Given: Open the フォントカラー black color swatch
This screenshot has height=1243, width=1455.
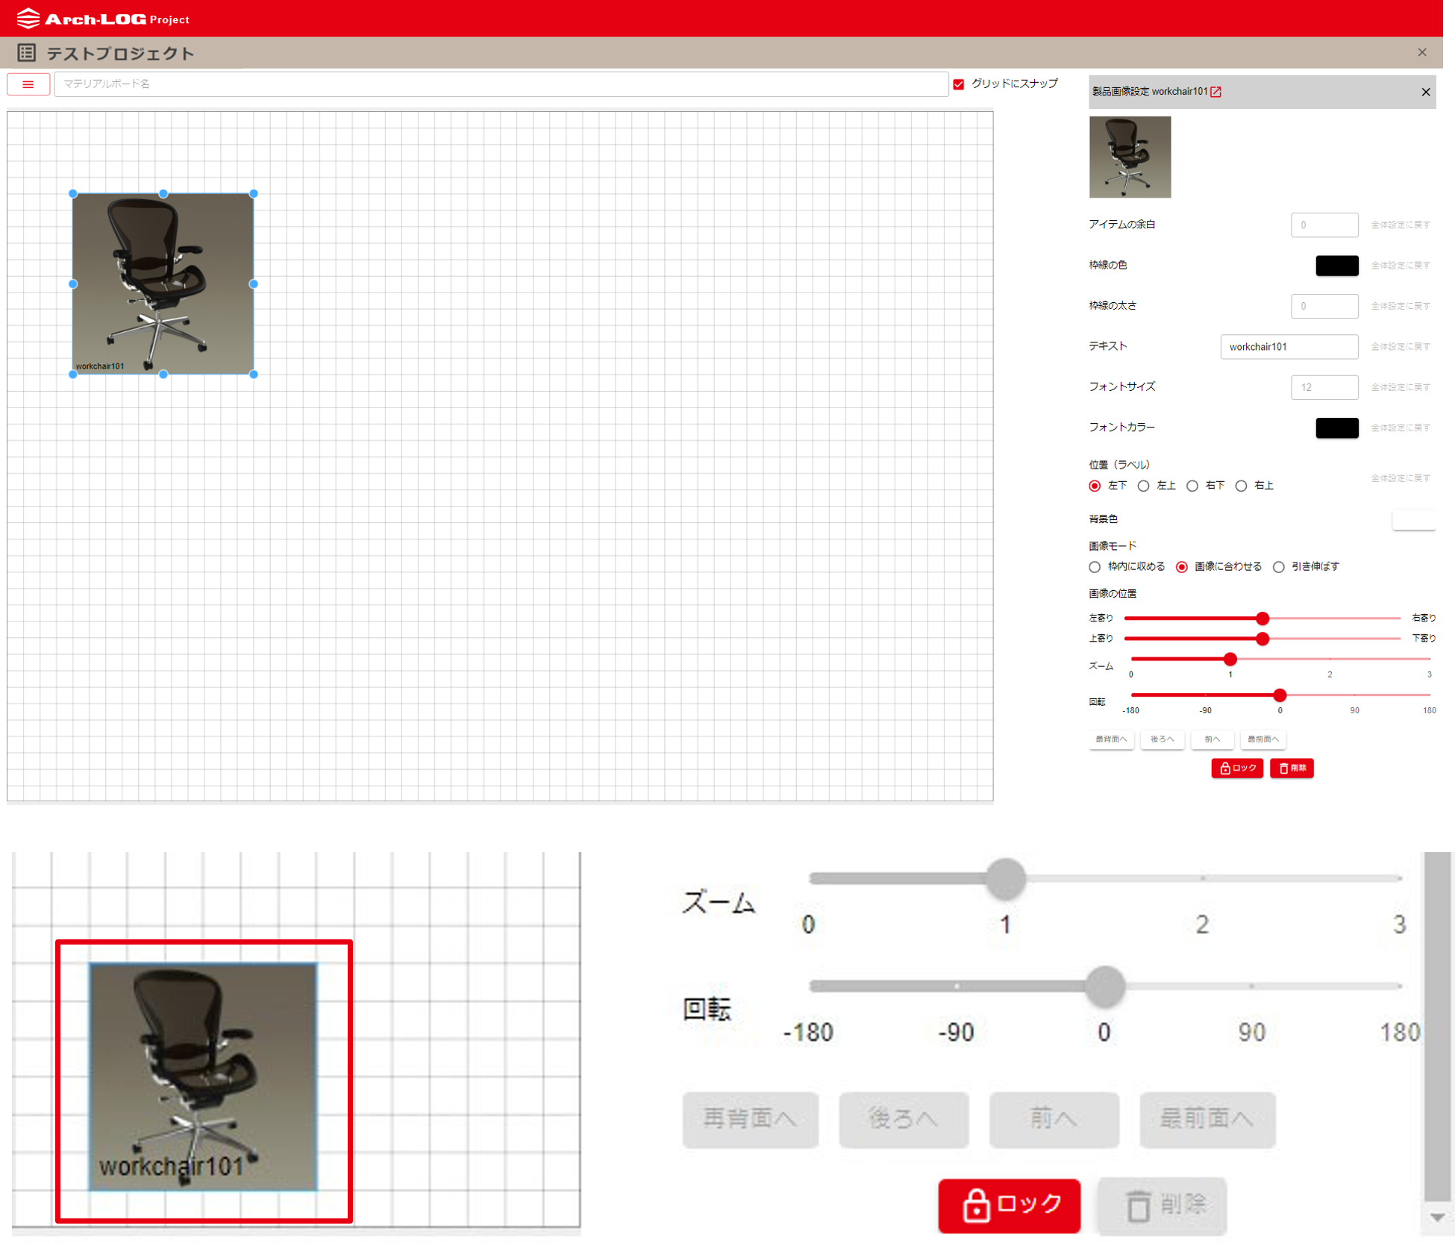Looking at the screenshot, I should [1336, 428].
